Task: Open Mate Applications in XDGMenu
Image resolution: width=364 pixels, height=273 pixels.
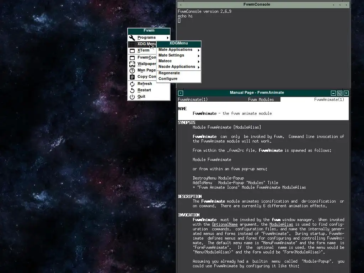Action: (x=179, y=50)
